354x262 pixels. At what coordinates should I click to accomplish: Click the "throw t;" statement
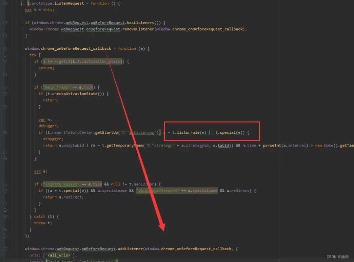coord(43,223)
